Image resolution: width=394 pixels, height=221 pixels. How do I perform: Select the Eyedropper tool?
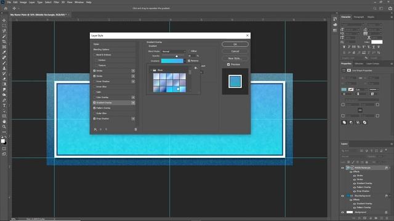[4, 52]
